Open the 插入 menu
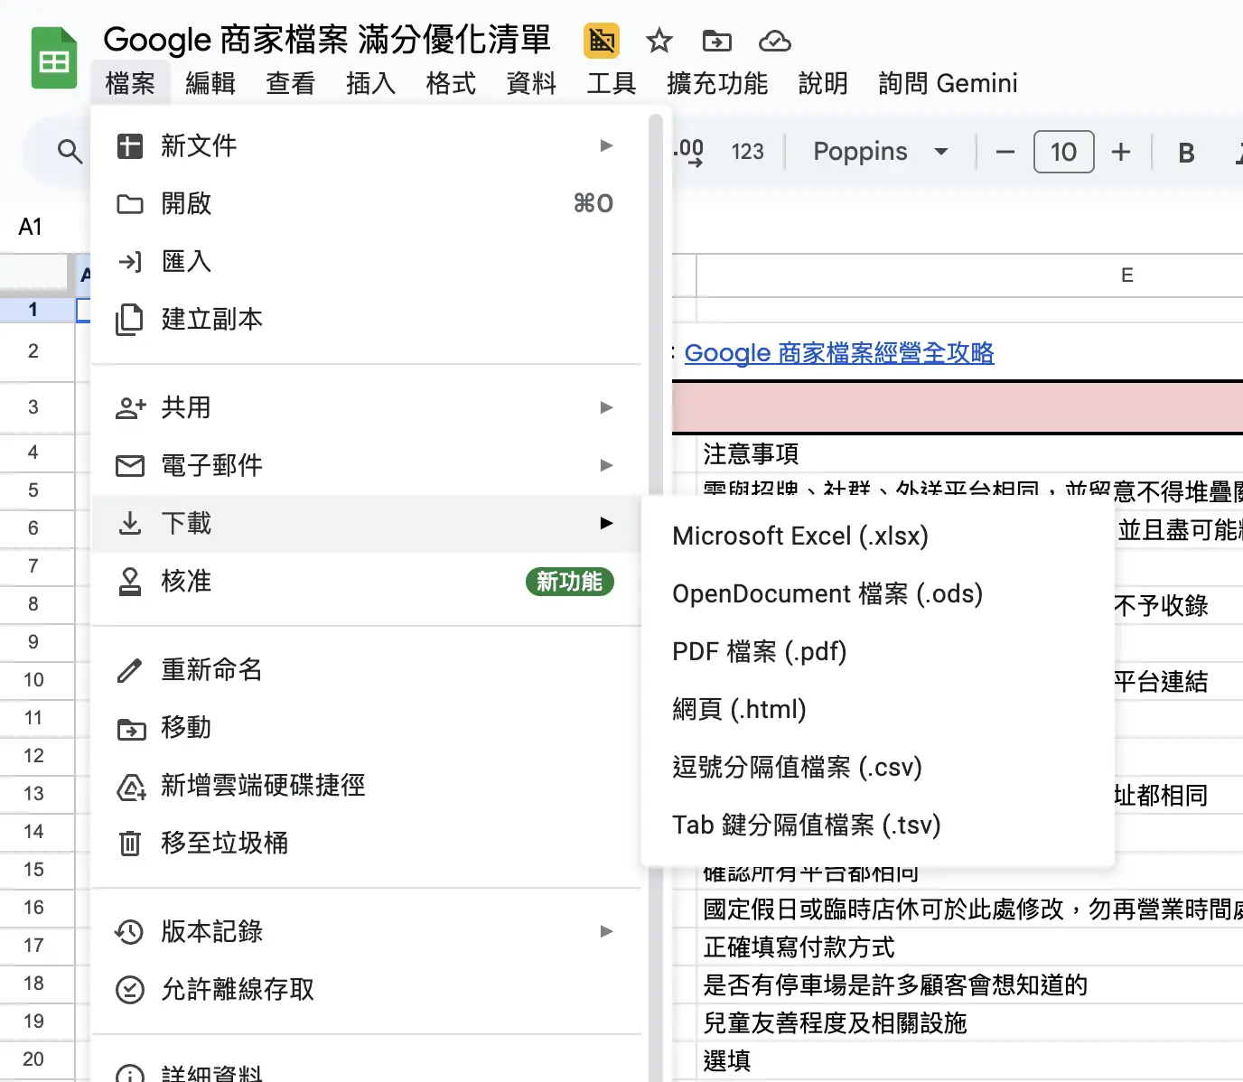This screenshot has width=1243, height=1082. point(370,83)
